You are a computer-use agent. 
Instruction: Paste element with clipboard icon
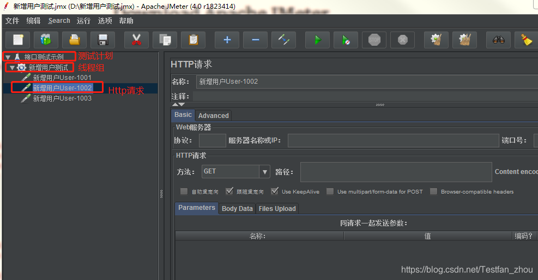click(193, 40)
